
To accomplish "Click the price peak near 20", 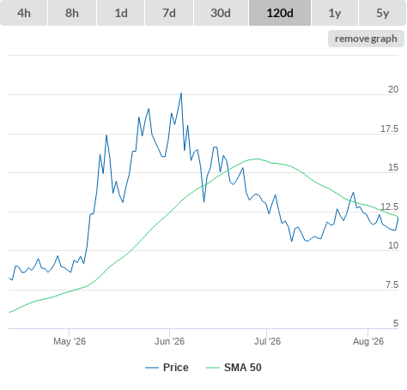I will tap(181, 93).
